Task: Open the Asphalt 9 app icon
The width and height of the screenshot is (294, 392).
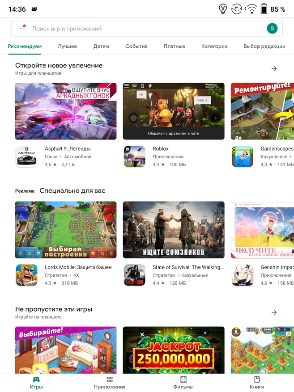Action: (x=26, y=156)
